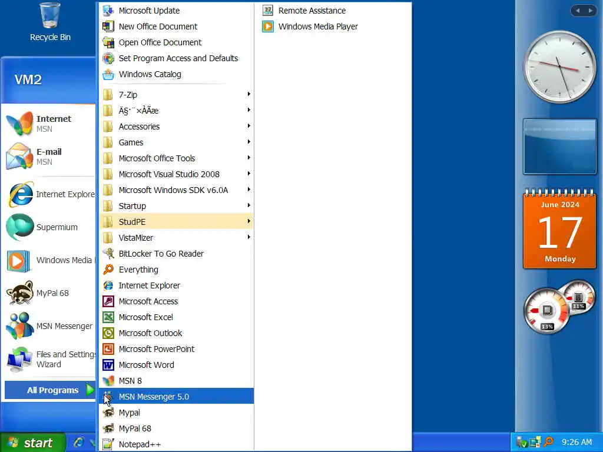Open Windows Media Player in the submenu

tap(333, 26)
